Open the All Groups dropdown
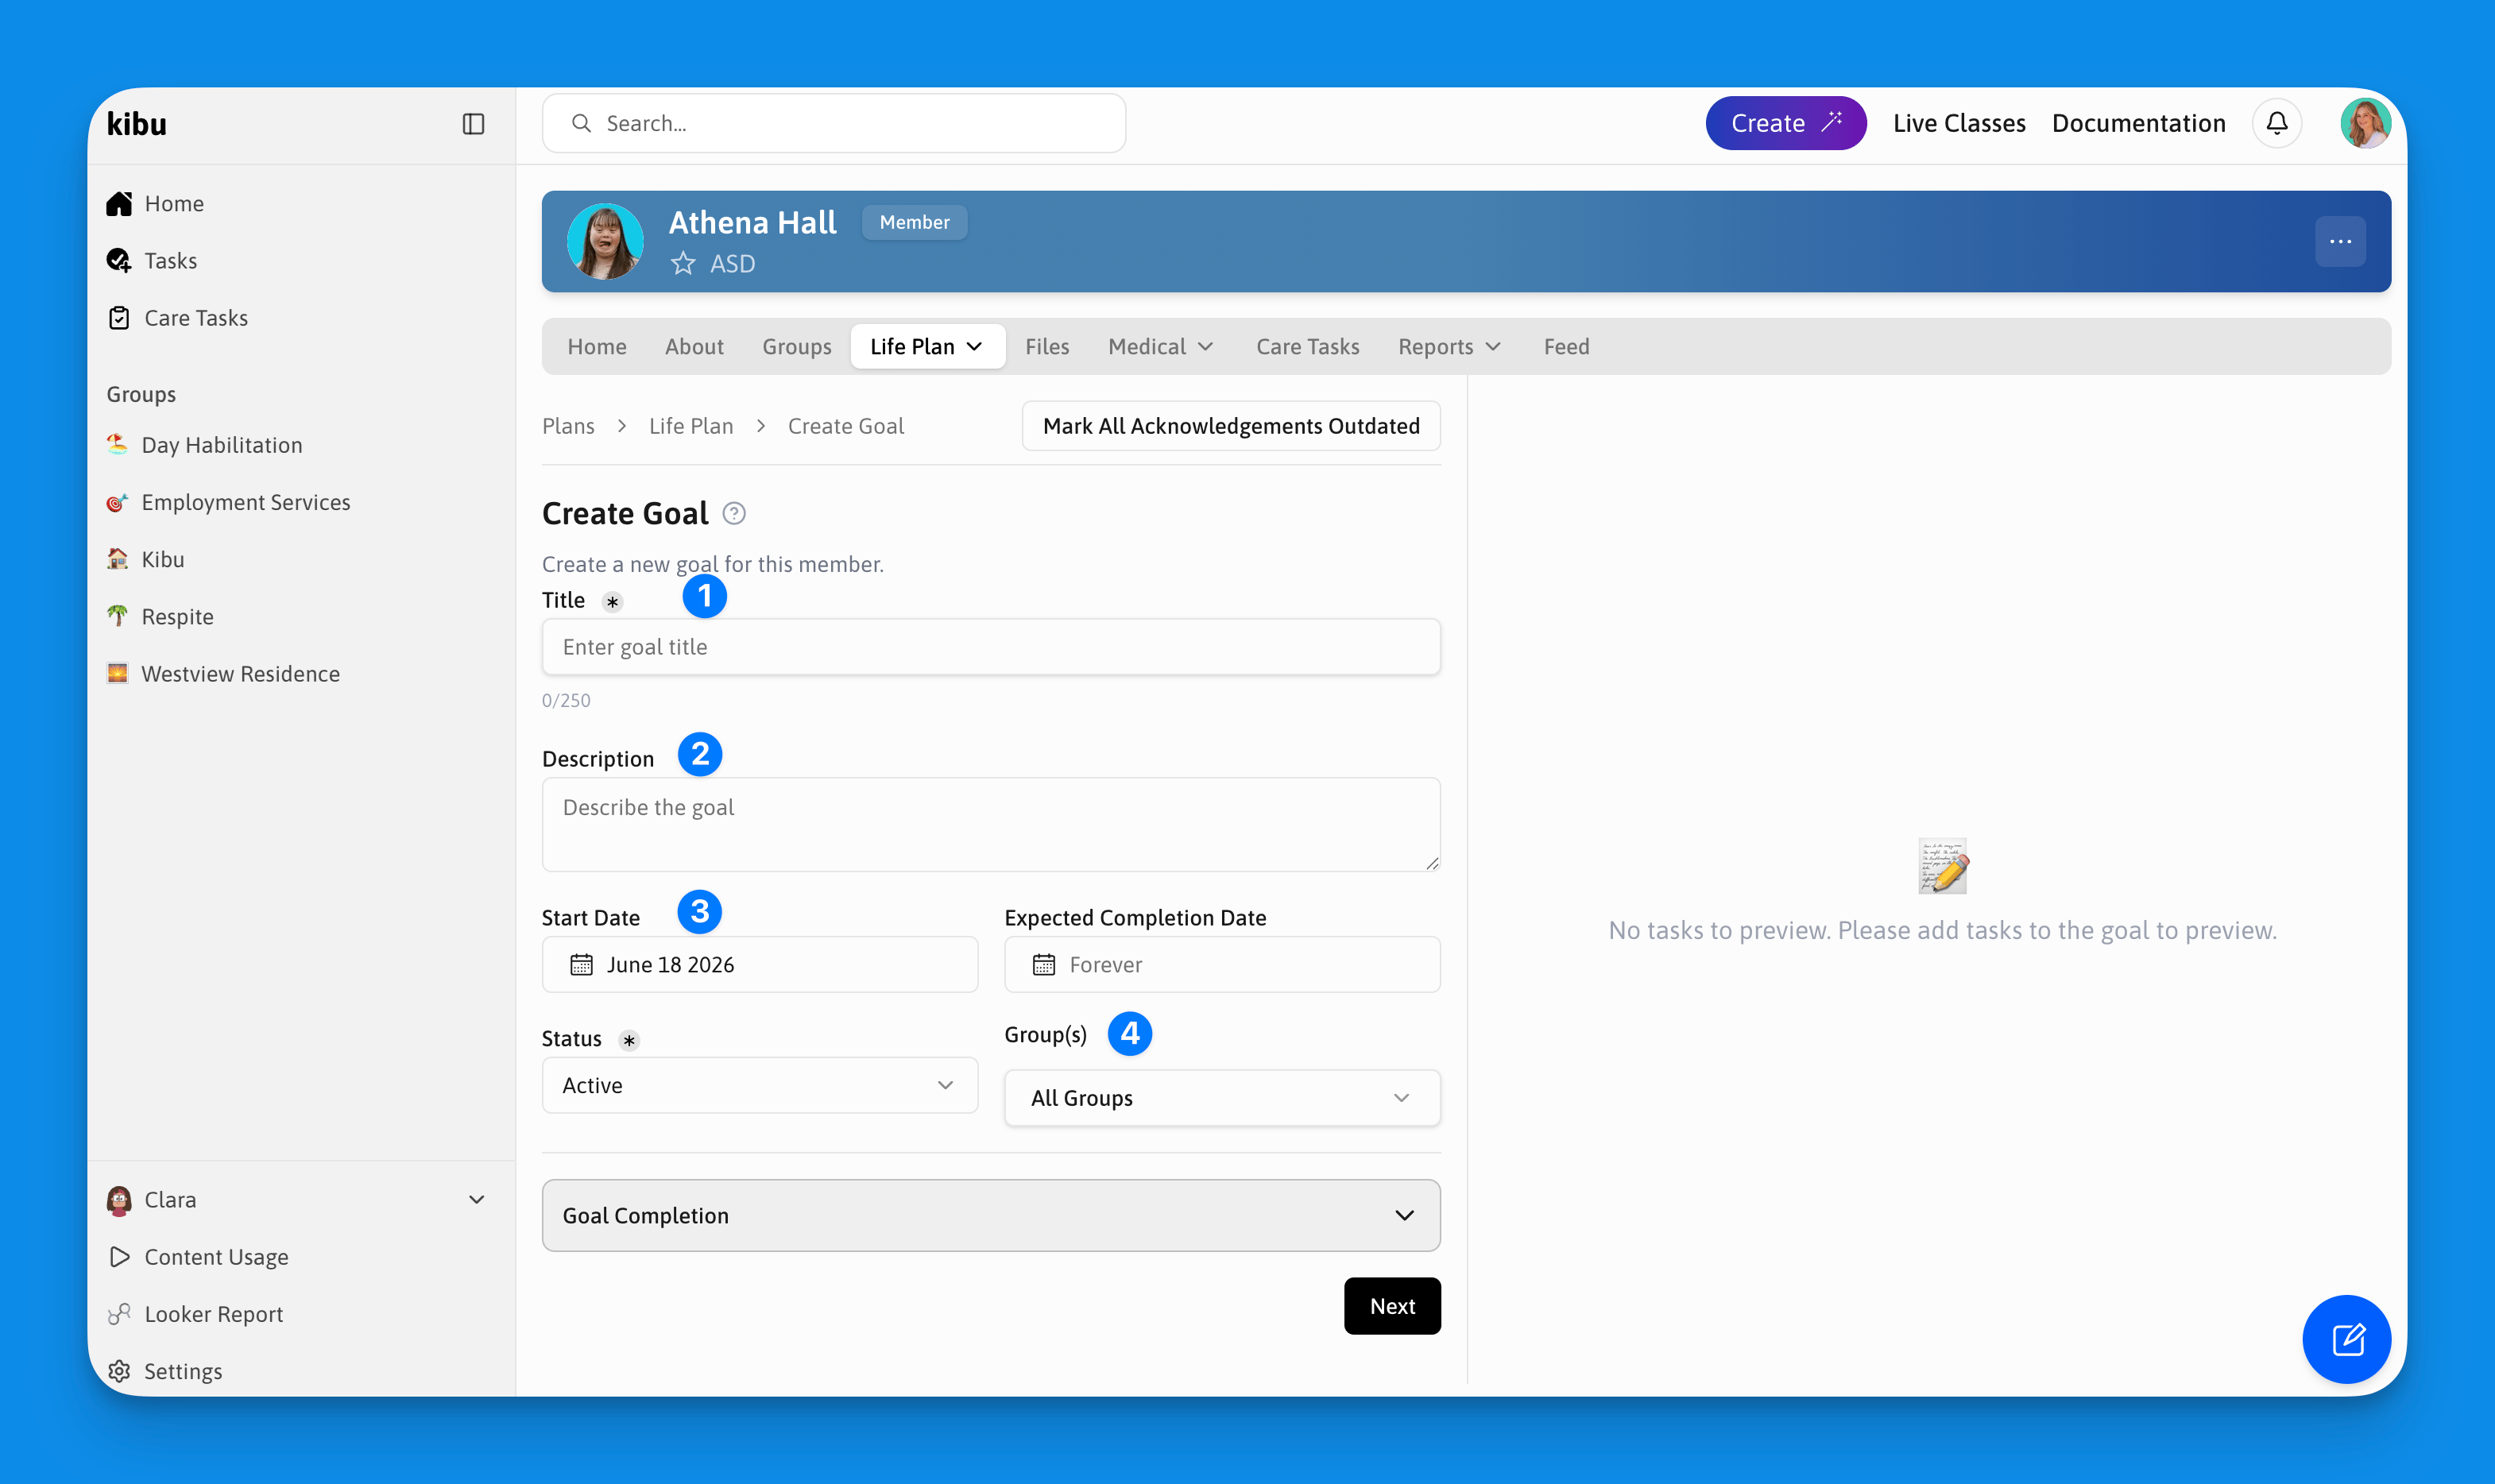The width and height of the screenshot is (2495, 1484). pos(1222,1098)
